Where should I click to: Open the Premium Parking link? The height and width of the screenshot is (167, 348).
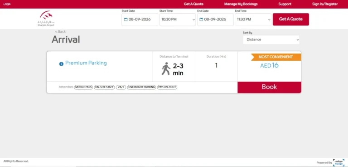tap(86, 63)
